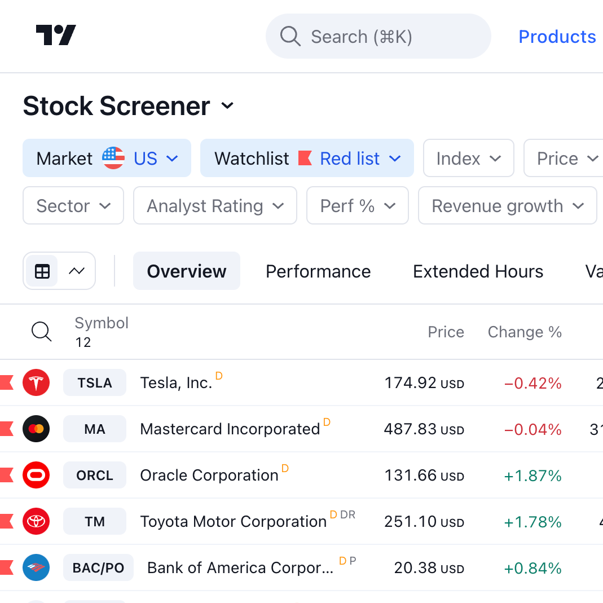Click the Oracle logo icon

[x=36, y=476]
